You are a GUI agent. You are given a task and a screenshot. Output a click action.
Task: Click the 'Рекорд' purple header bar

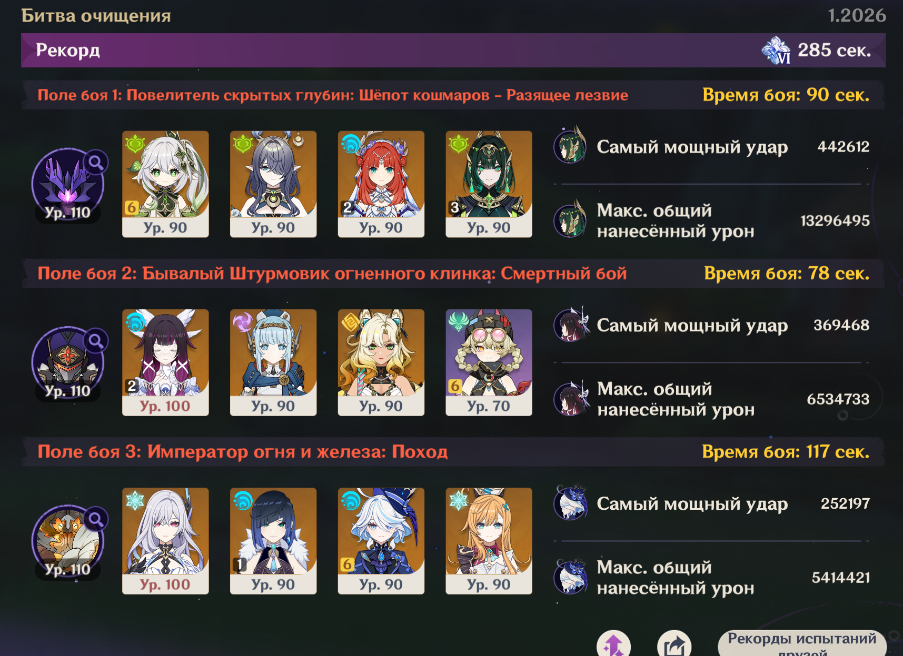click(453, 51)
